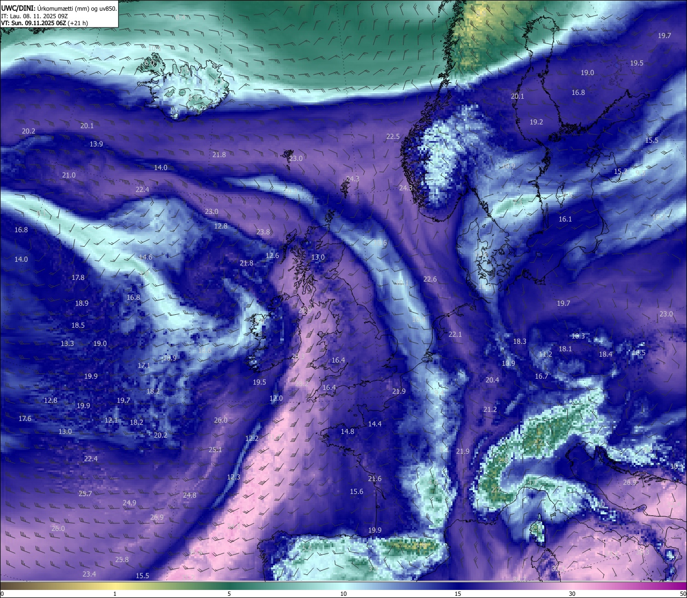687x598 pixels.
Task: Click the map value 14.6
Action: (x=145, y=257)
